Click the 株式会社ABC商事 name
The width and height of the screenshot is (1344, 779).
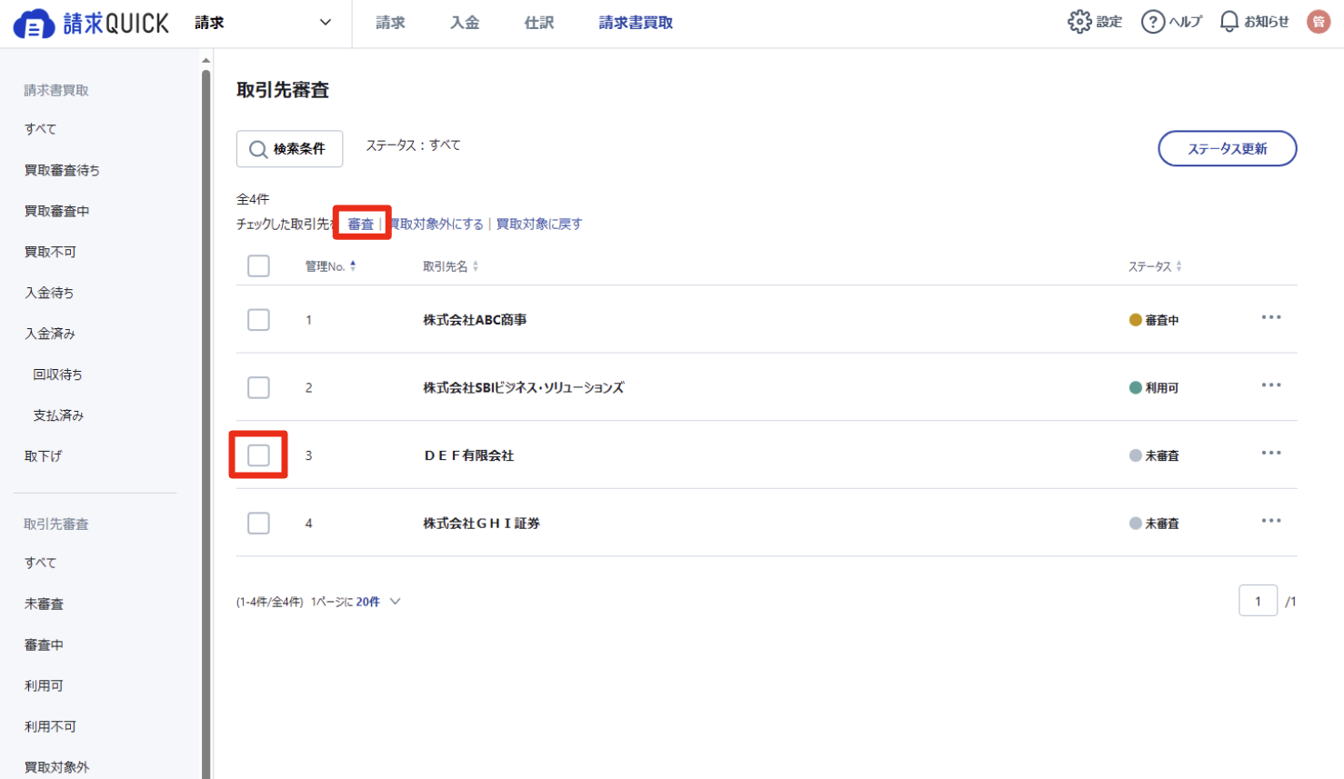coord(475,320)
